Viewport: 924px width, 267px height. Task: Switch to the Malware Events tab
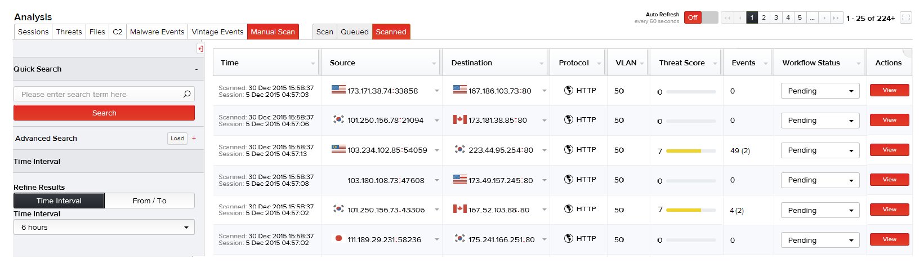(x=157, y=32)
